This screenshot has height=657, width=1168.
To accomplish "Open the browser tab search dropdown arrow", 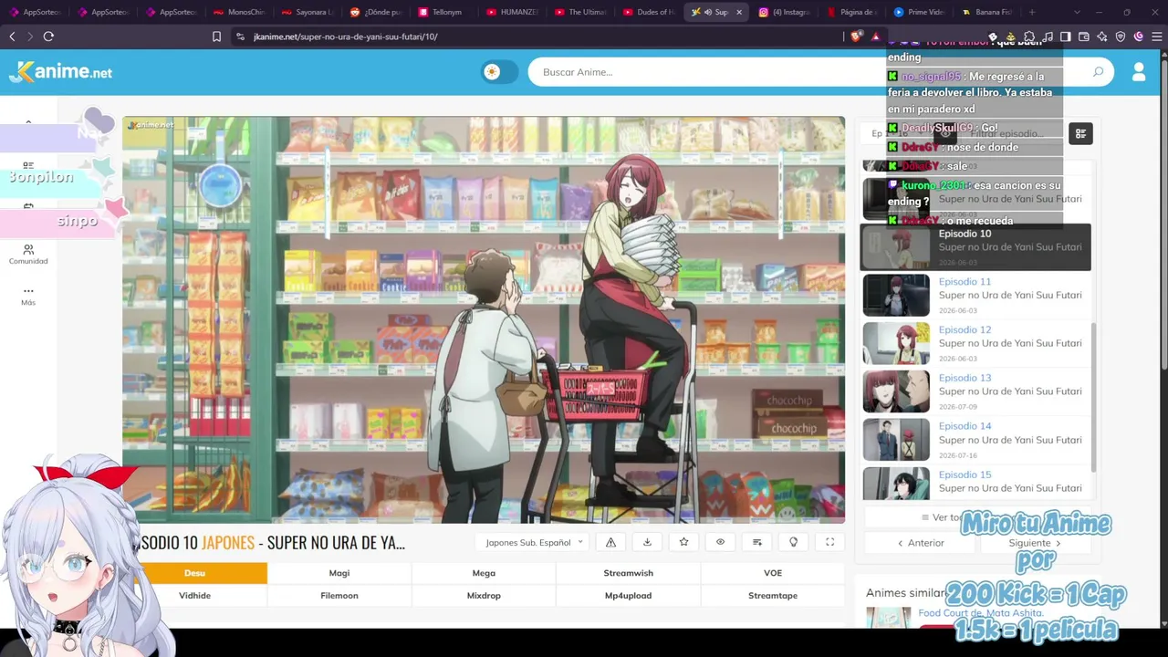I will pos(1077,12).
